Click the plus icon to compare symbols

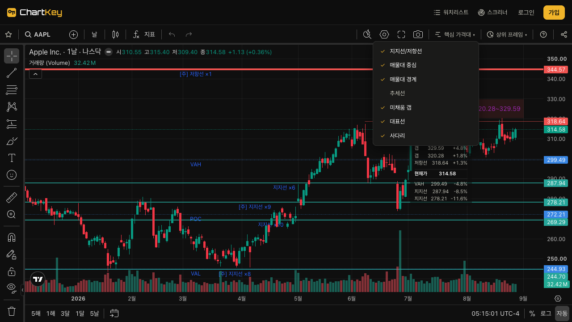[x=73, y=34]
